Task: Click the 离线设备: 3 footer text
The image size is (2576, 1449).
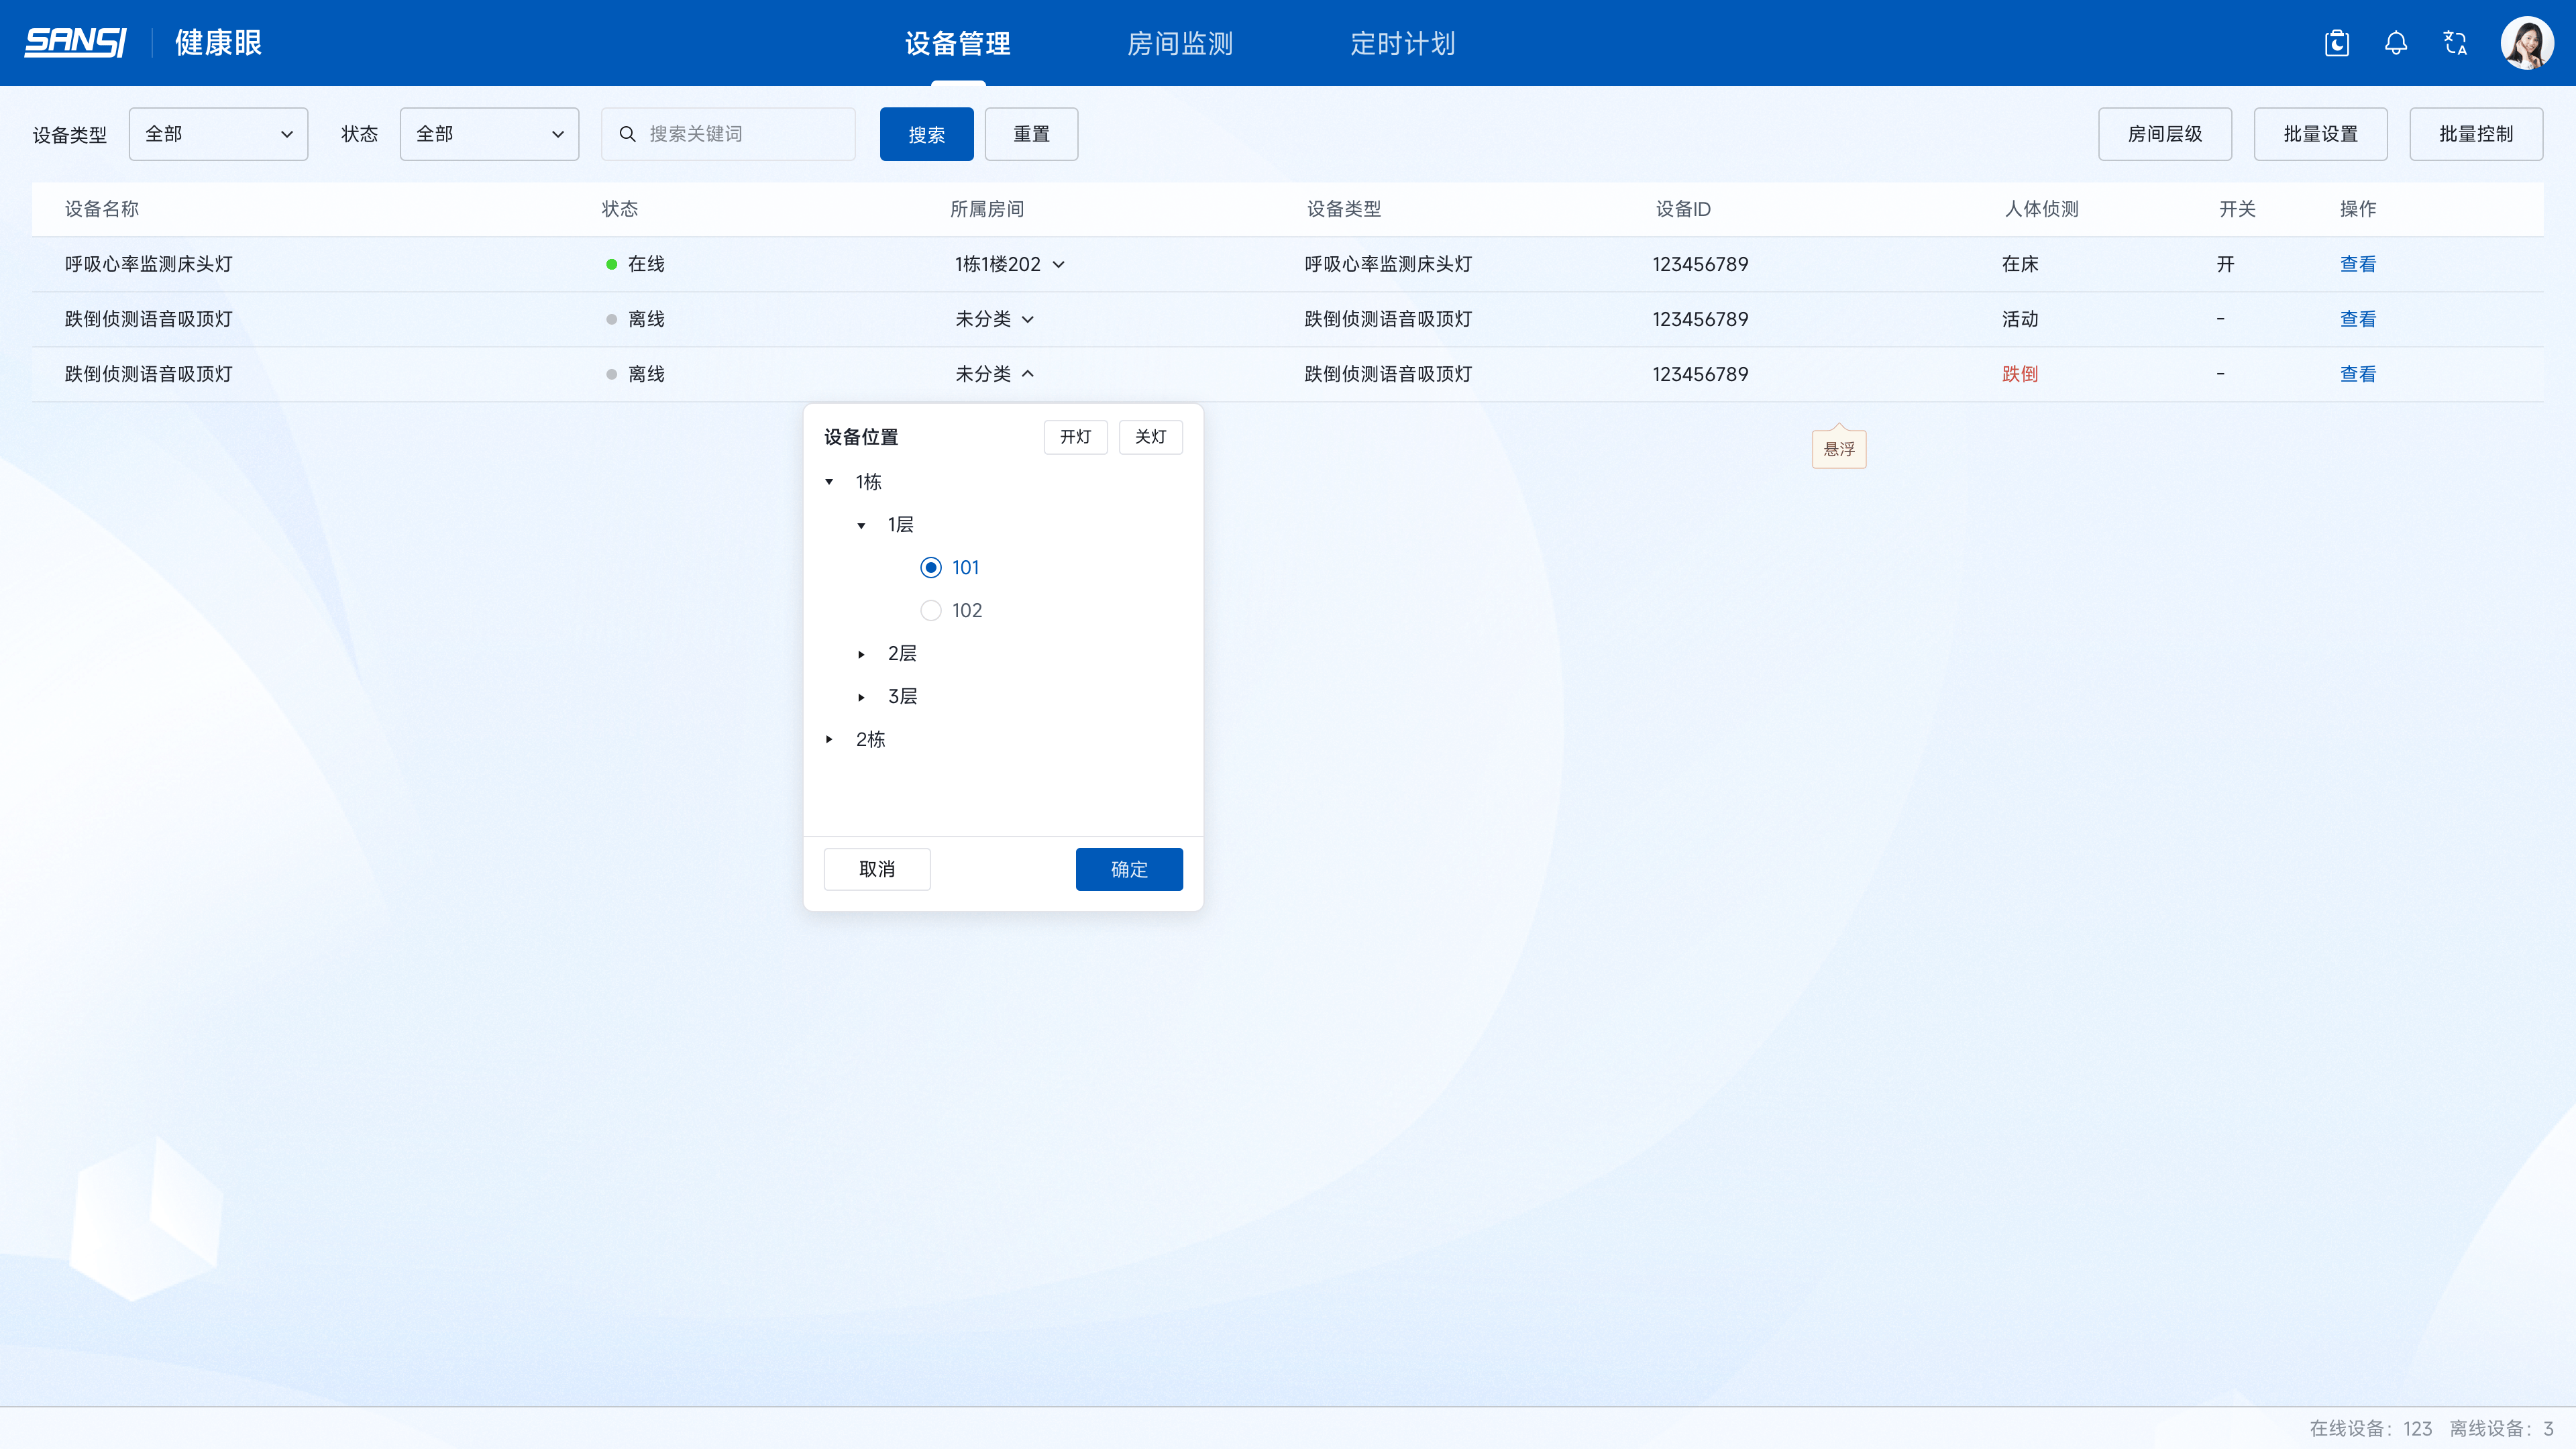Action: (2501, 1428)
